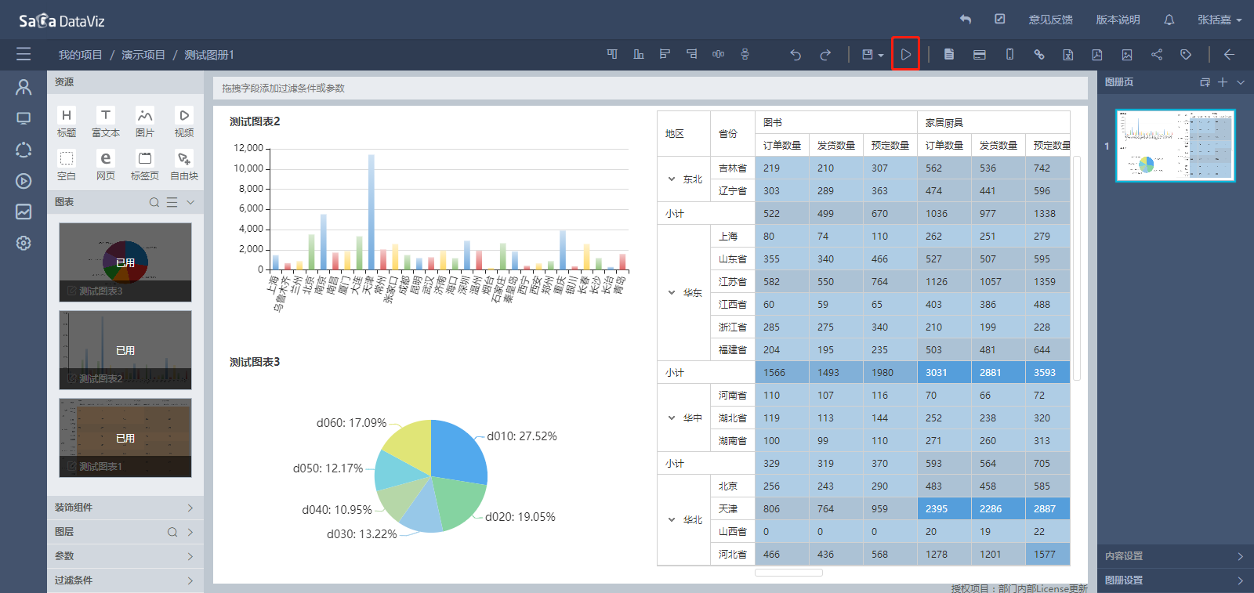1254x593 pixels.
Task: Click the line chart sidebar icon
Action: point(24,212)
